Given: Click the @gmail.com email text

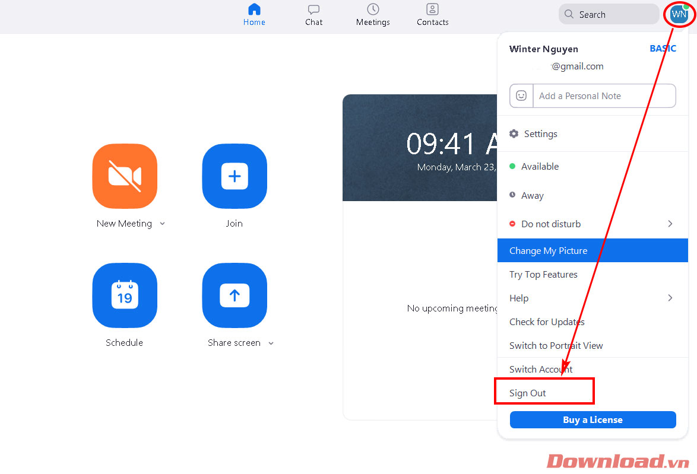Looking at the screenshot, I should coord(578,66).
